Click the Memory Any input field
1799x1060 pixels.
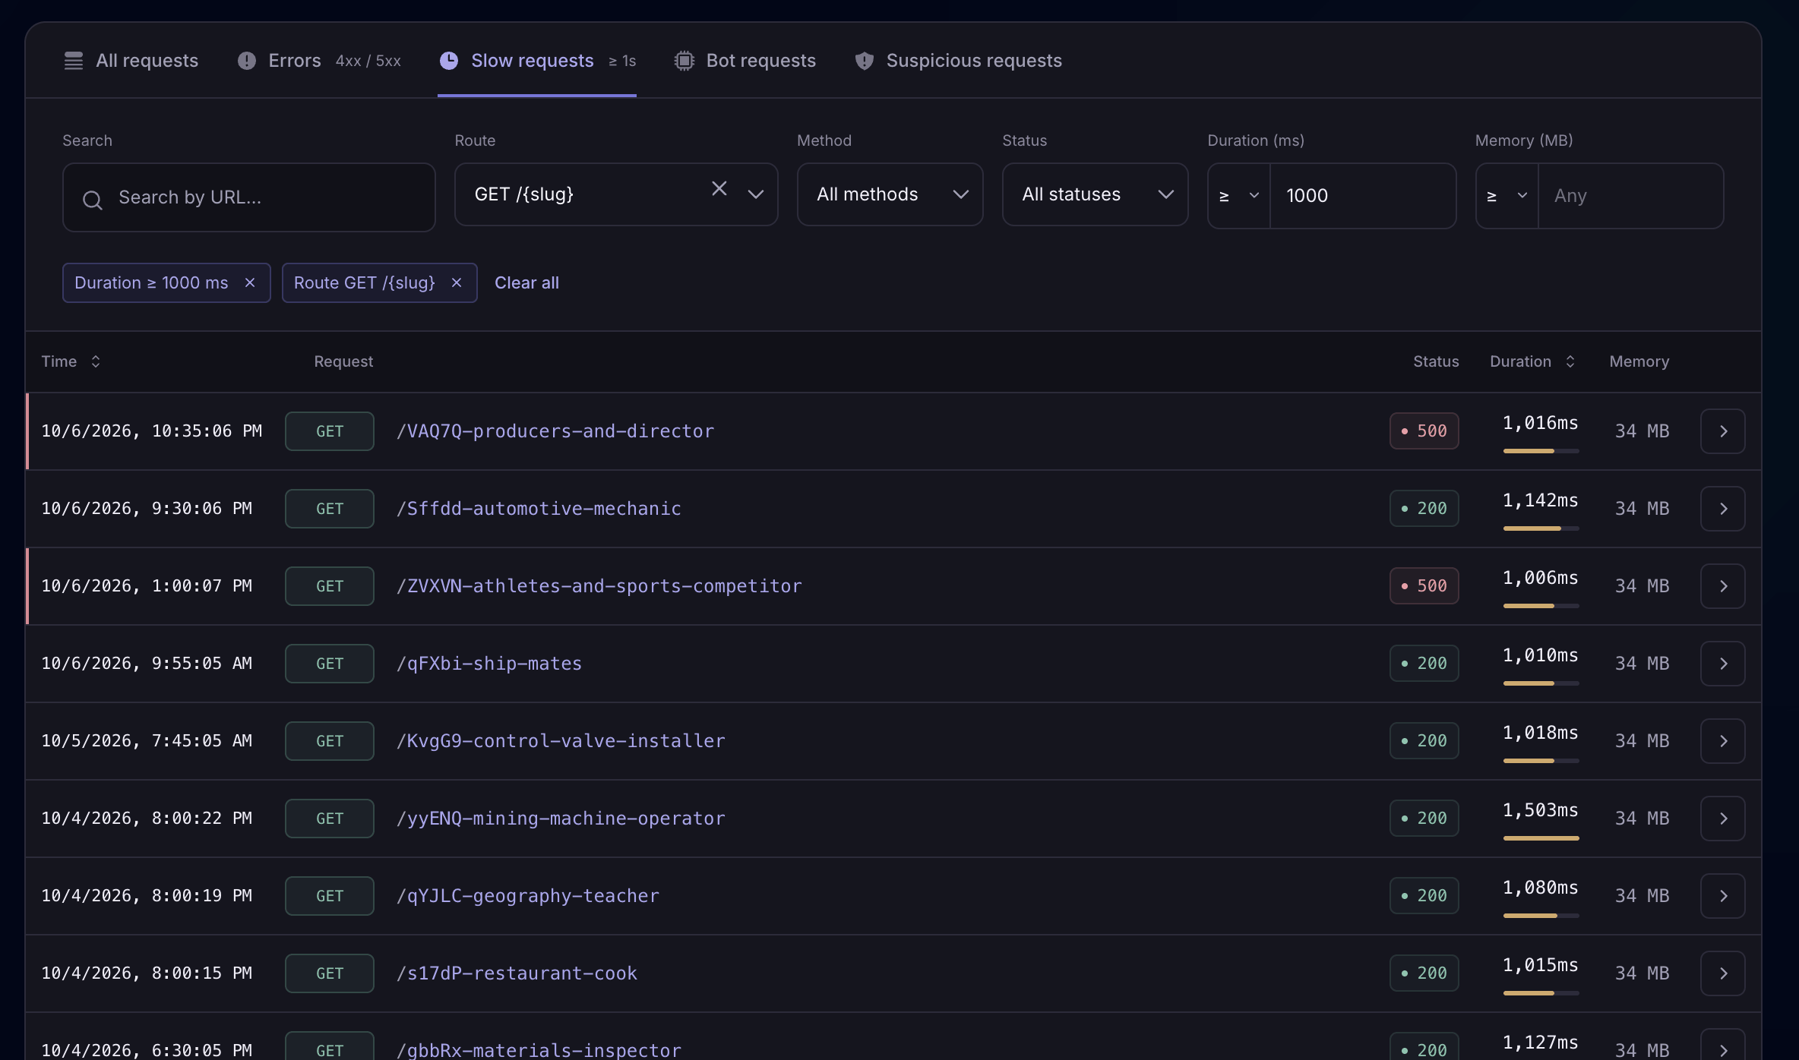[1630, 196]
